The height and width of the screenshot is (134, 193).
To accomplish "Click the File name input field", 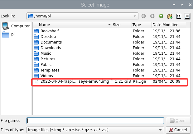I will coord(95,120).
